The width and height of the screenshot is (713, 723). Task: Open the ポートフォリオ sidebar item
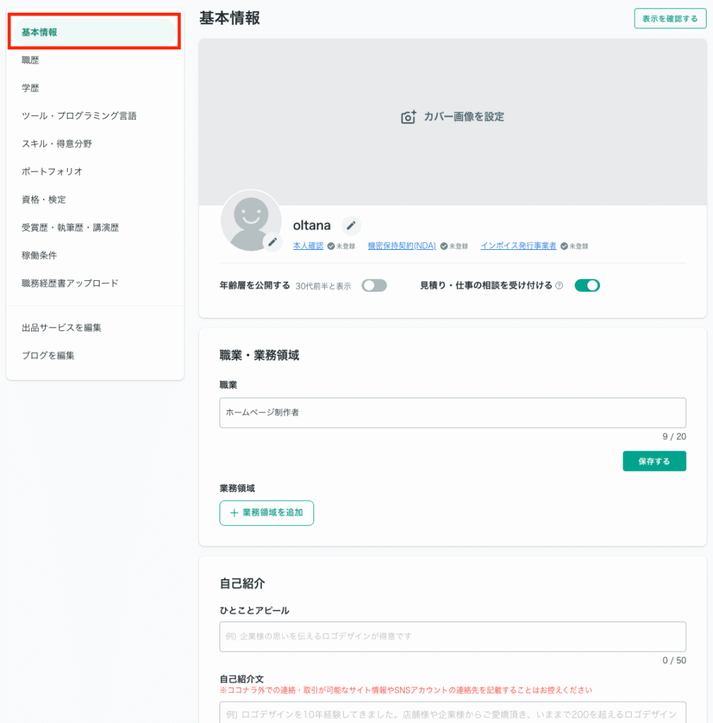(52, 172)
